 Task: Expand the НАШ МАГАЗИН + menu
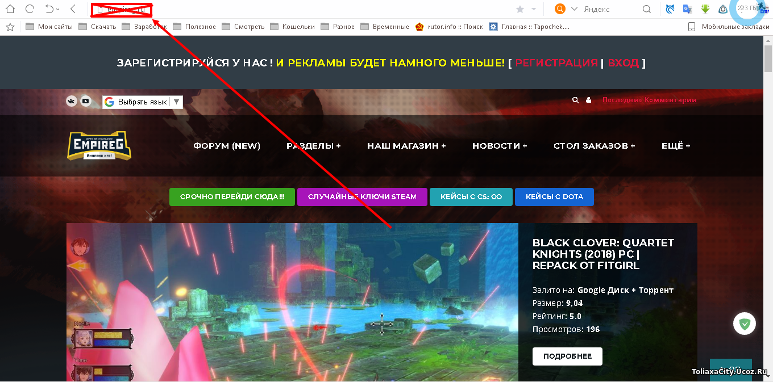point(406,146)
